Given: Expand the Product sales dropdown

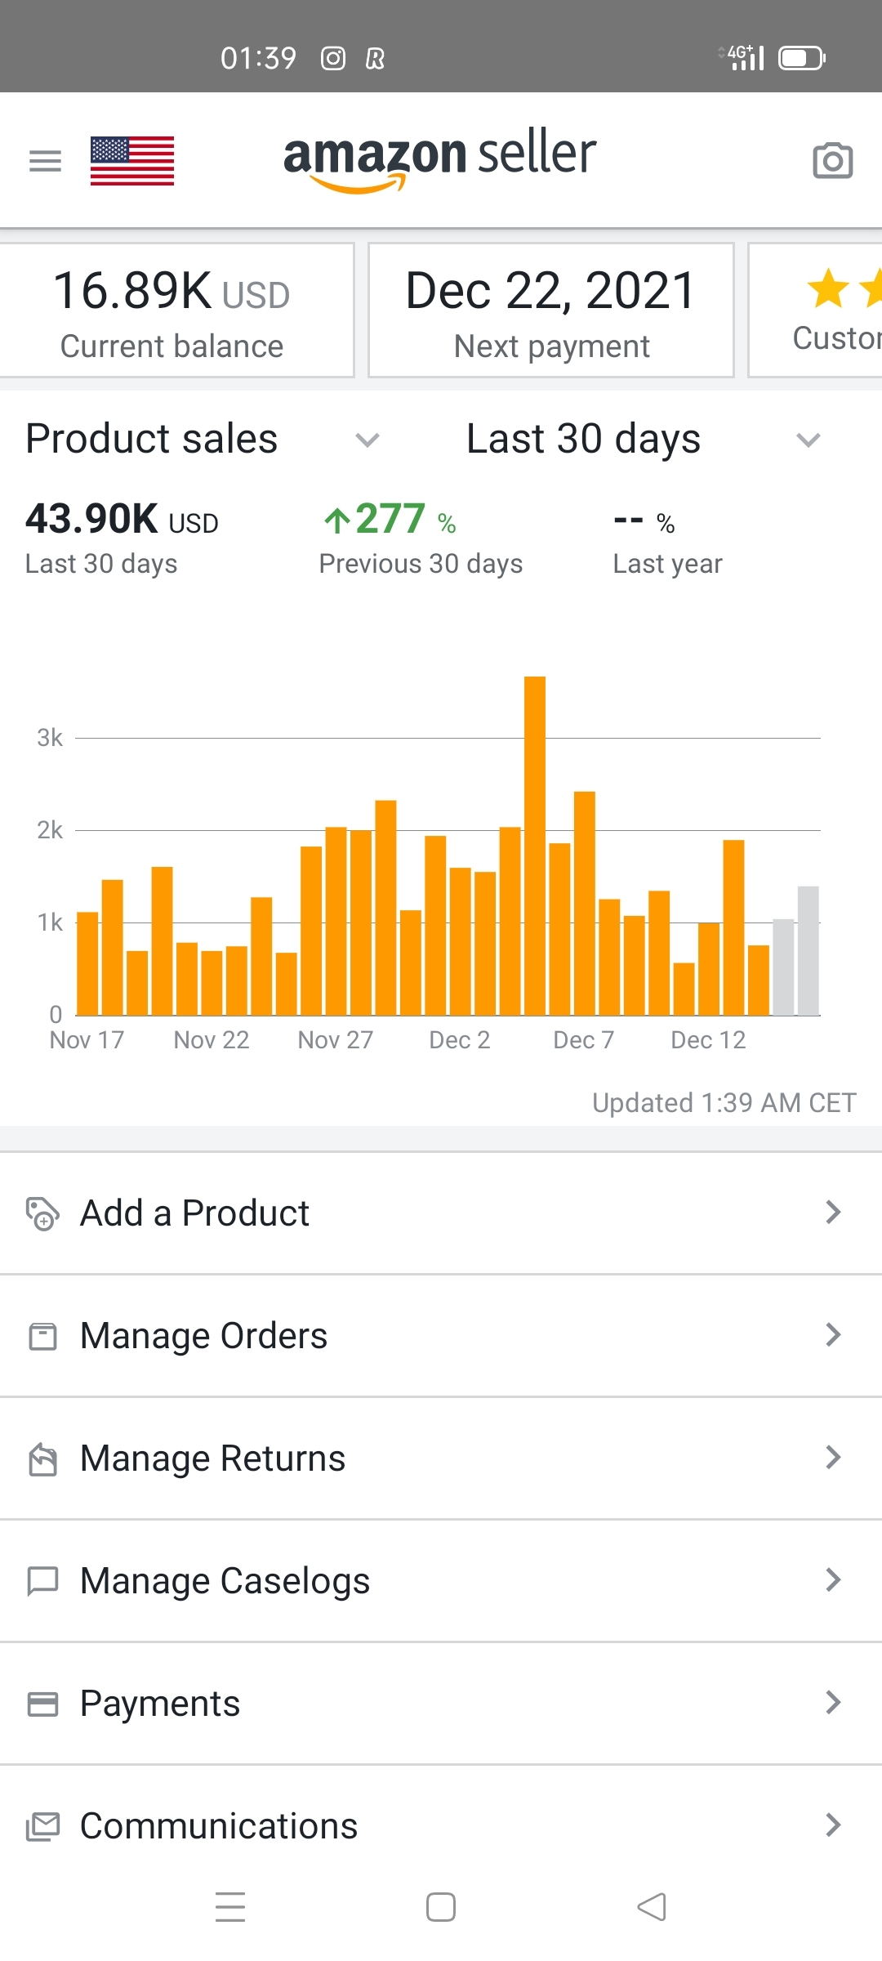Looking at the screenshot, I should click(x=367, y=440).
